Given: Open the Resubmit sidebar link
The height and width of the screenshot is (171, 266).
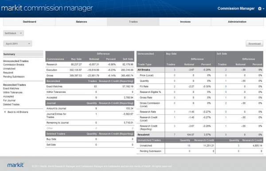Looking at the screenshot, I should (8, 72).
